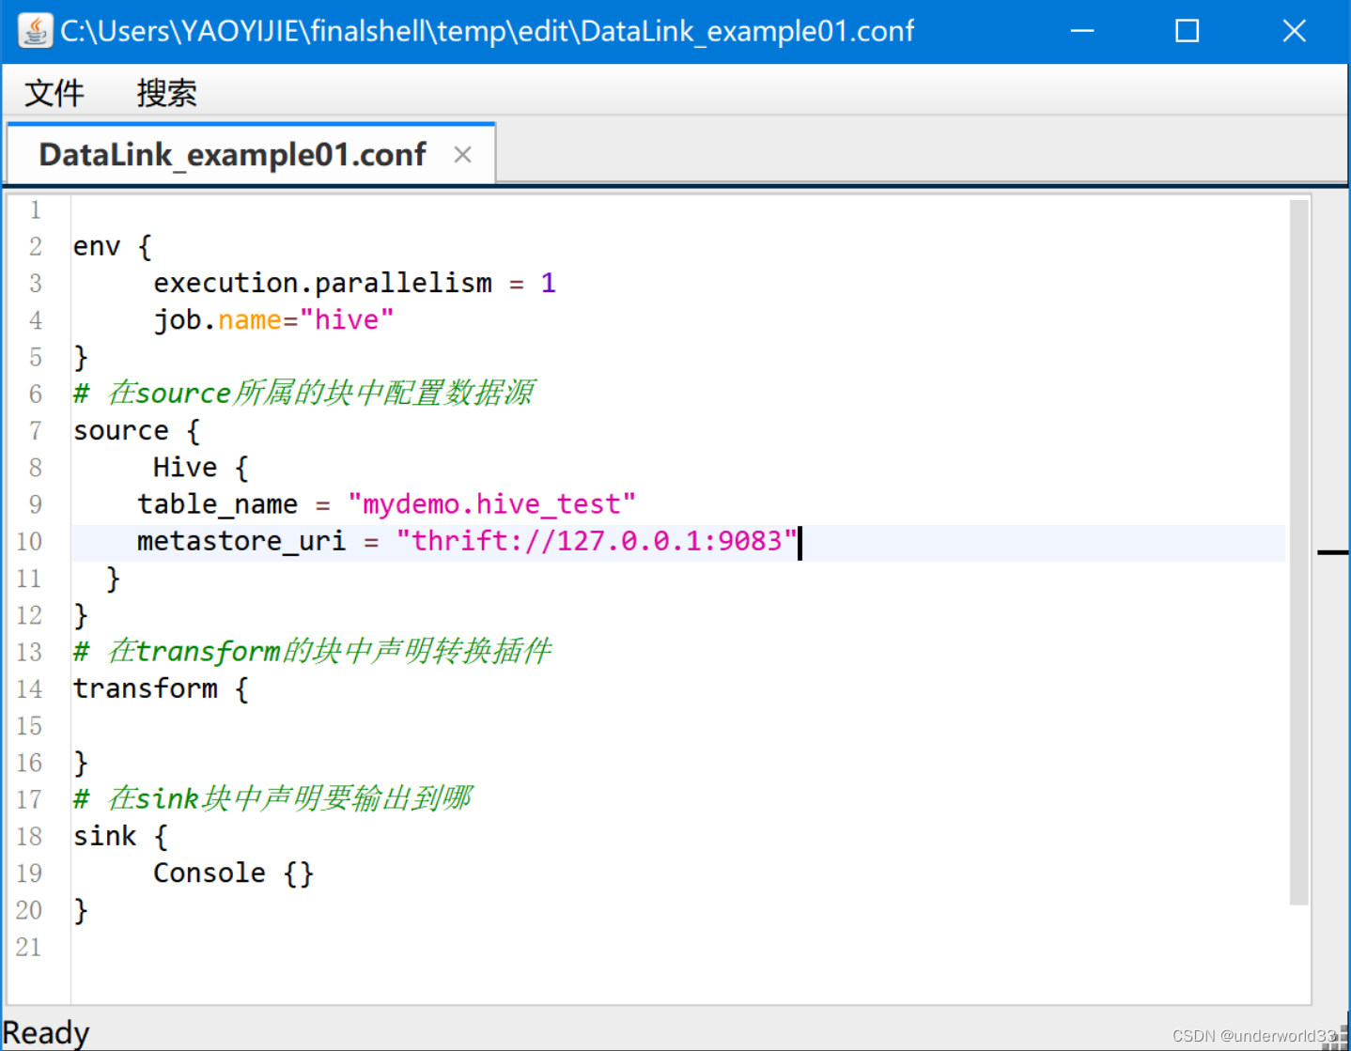Screen dimensions: 1351x1051
Task: Click the table_name string "mydemo.hive_test"
Action: [492, 504]
